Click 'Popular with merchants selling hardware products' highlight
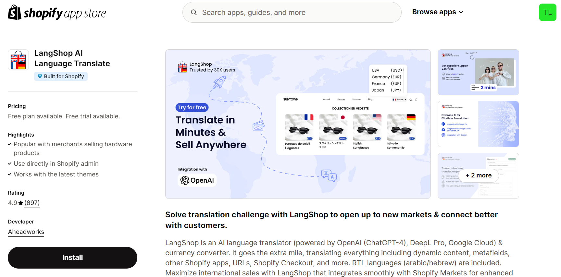The image size is (561, 277). click(x=73, y=149)
